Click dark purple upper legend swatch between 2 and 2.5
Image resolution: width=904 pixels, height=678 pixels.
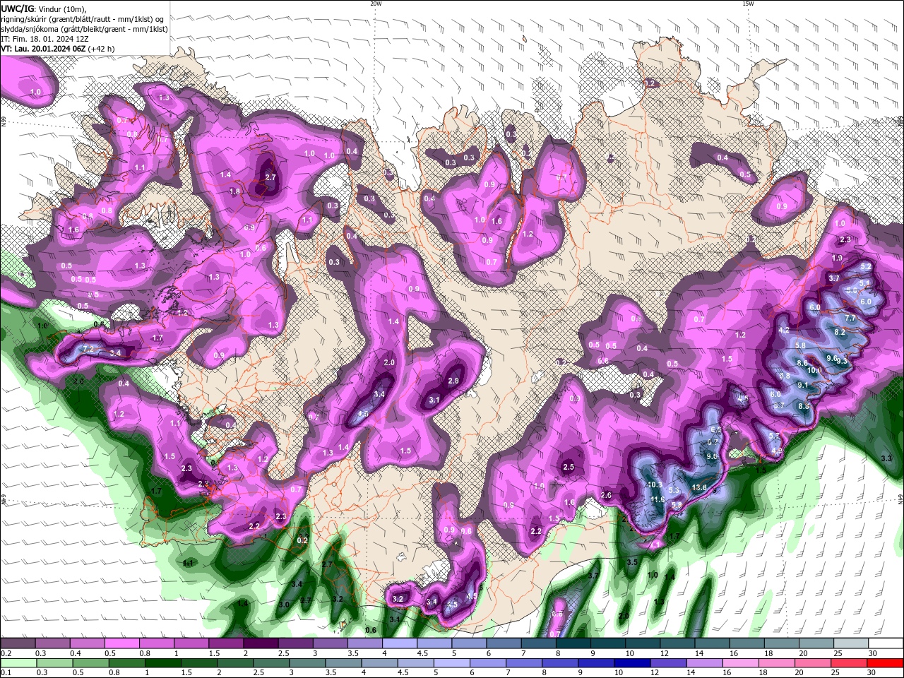pos(261,643)
